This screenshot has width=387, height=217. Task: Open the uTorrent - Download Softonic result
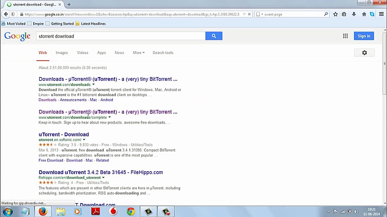(64, 134)
